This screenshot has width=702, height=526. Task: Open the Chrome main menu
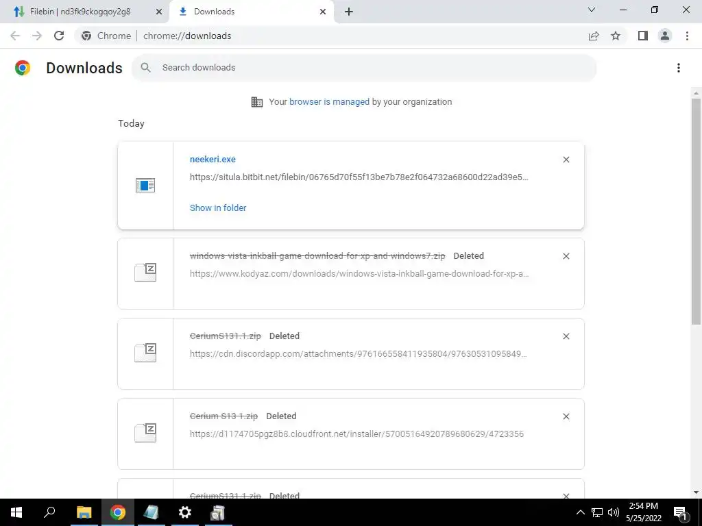pyautogui.click(x=687, y=36)
